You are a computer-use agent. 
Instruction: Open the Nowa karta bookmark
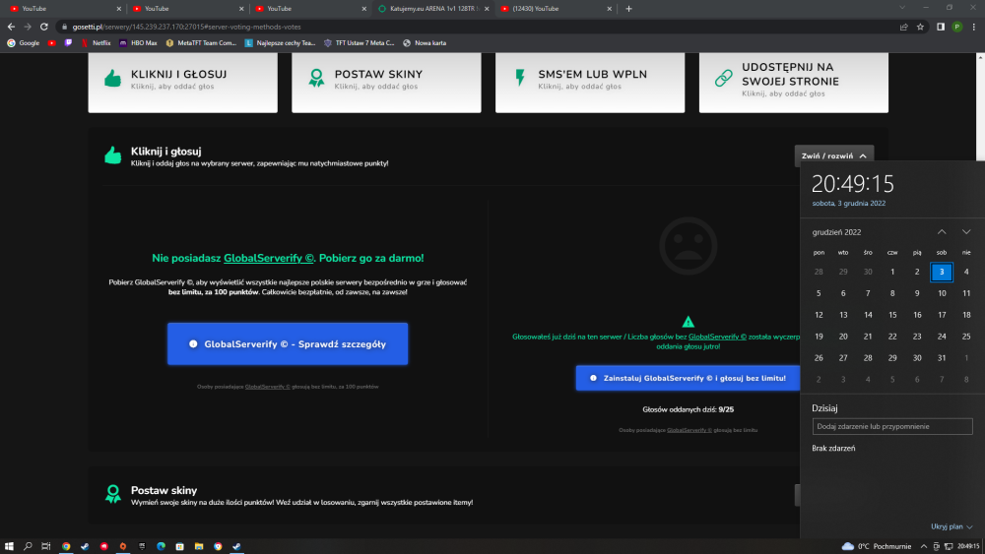tap(425, 43)
